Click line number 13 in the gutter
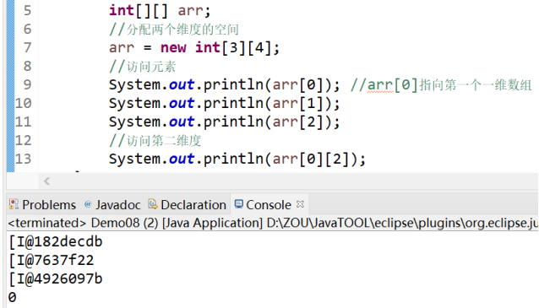Image resolution: width=539 pixels, height=308 pixels. coord(24,159)
